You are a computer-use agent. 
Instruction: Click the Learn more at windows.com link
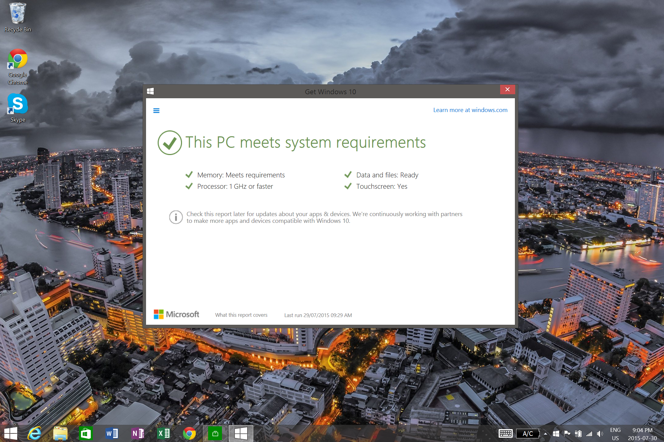470,110
